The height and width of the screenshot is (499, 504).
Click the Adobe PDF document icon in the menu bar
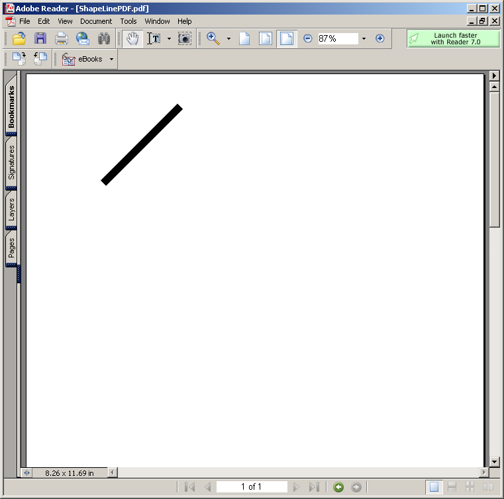coord(11,21)
